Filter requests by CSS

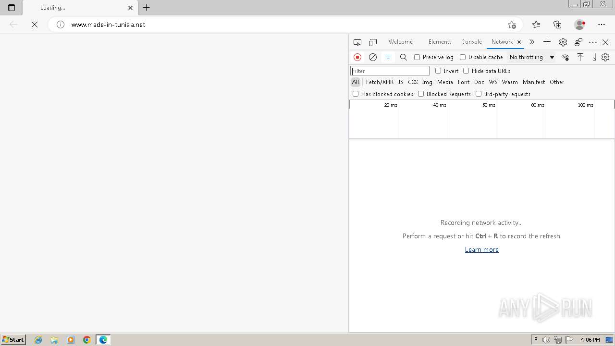[x=413, y=82]
